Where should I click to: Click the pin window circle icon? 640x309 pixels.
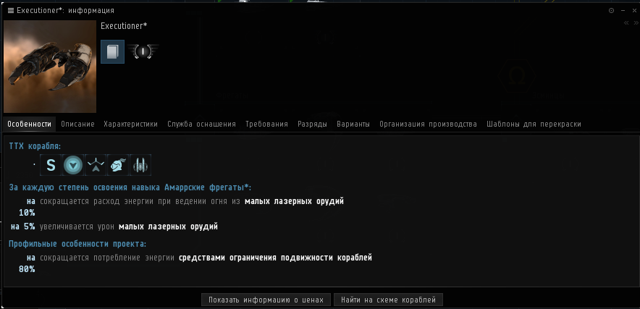(x=611, y=11)
